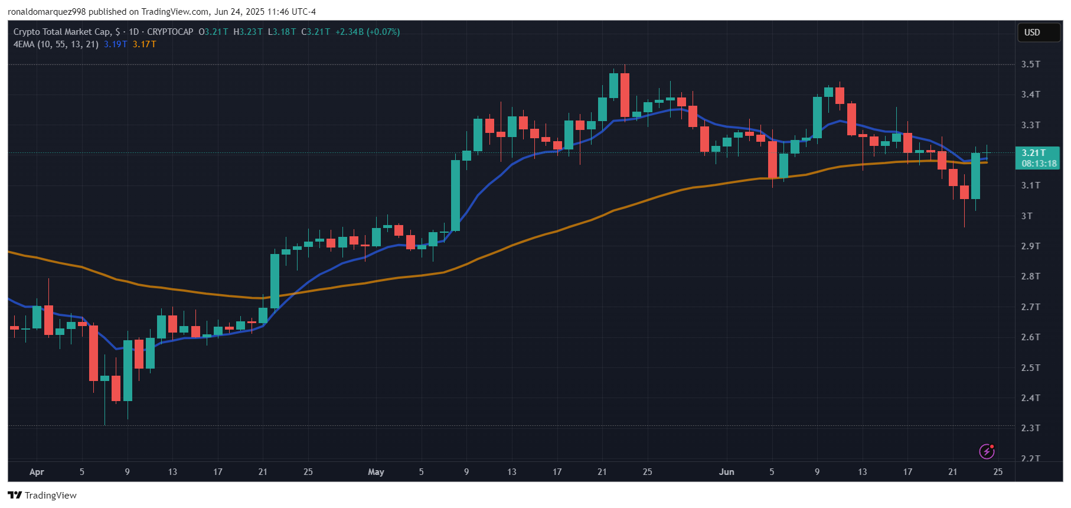The width and height of the screenshot is (1071, 508).
Task: Click the purple lightning flash icon
Action: tap(987, 451)
